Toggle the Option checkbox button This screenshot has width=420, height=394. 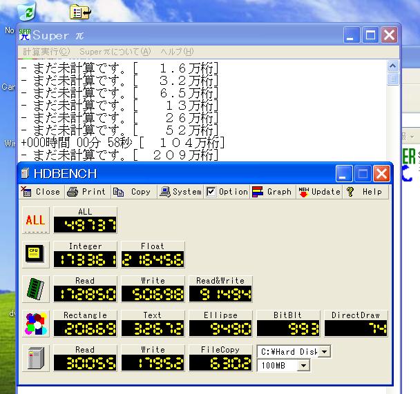click(227, 192)
